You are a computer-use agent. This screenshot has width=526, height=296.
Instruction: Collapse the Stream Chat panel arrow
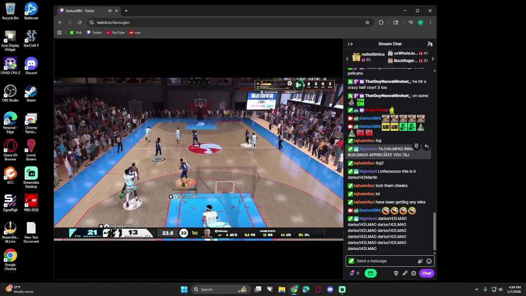(x=350, y=44)
